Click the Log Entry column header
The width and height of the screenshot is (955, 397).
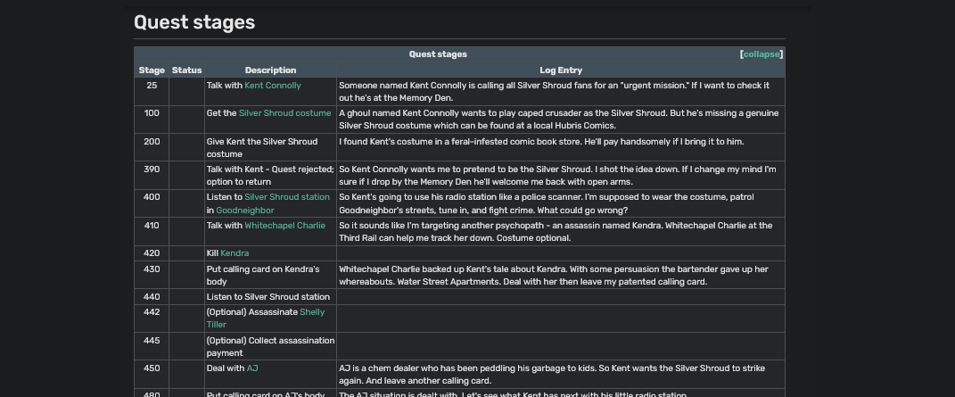coord(561,70)
